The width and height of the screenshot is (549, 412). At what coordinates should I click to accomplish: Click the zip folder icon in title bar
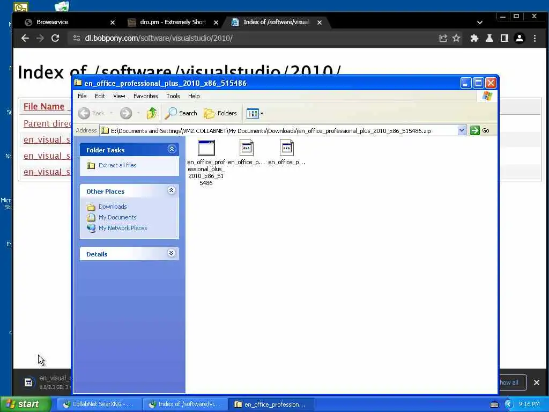click(x=78, y=83)
